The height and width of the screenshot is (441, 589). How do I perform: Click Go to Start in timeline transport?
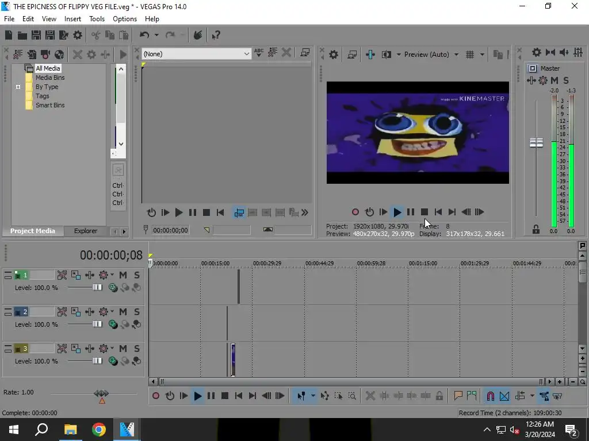tap(239, 396)
